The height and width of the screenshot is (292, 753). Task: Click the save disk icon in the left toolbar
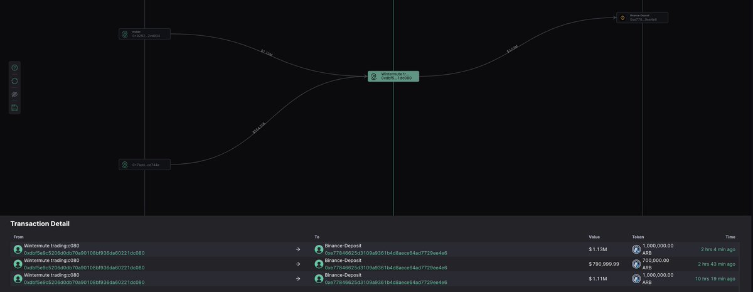pyautogui.click(x=15, y=107)
